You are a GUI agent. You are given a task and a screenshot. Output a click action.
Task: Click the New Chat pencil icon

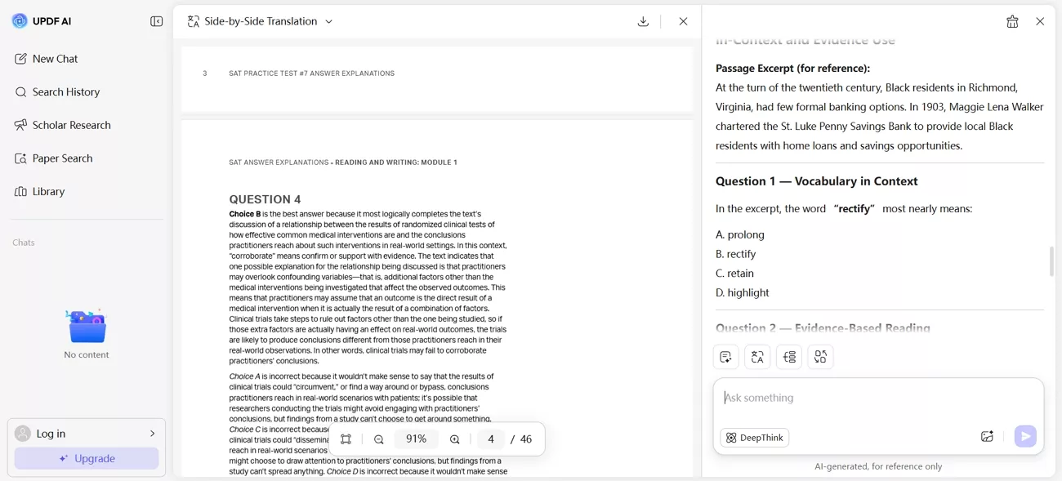(21, 59)
